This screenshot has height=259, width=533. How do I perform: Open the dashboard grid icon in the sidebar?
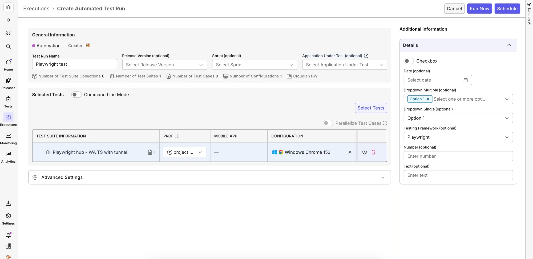click(9, 33)
